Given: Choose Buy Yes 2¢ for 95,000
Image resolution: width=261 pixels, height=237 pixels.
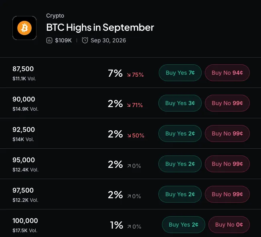Looking at the screenshot, I should pyautogui.click(x=180, y=164).
